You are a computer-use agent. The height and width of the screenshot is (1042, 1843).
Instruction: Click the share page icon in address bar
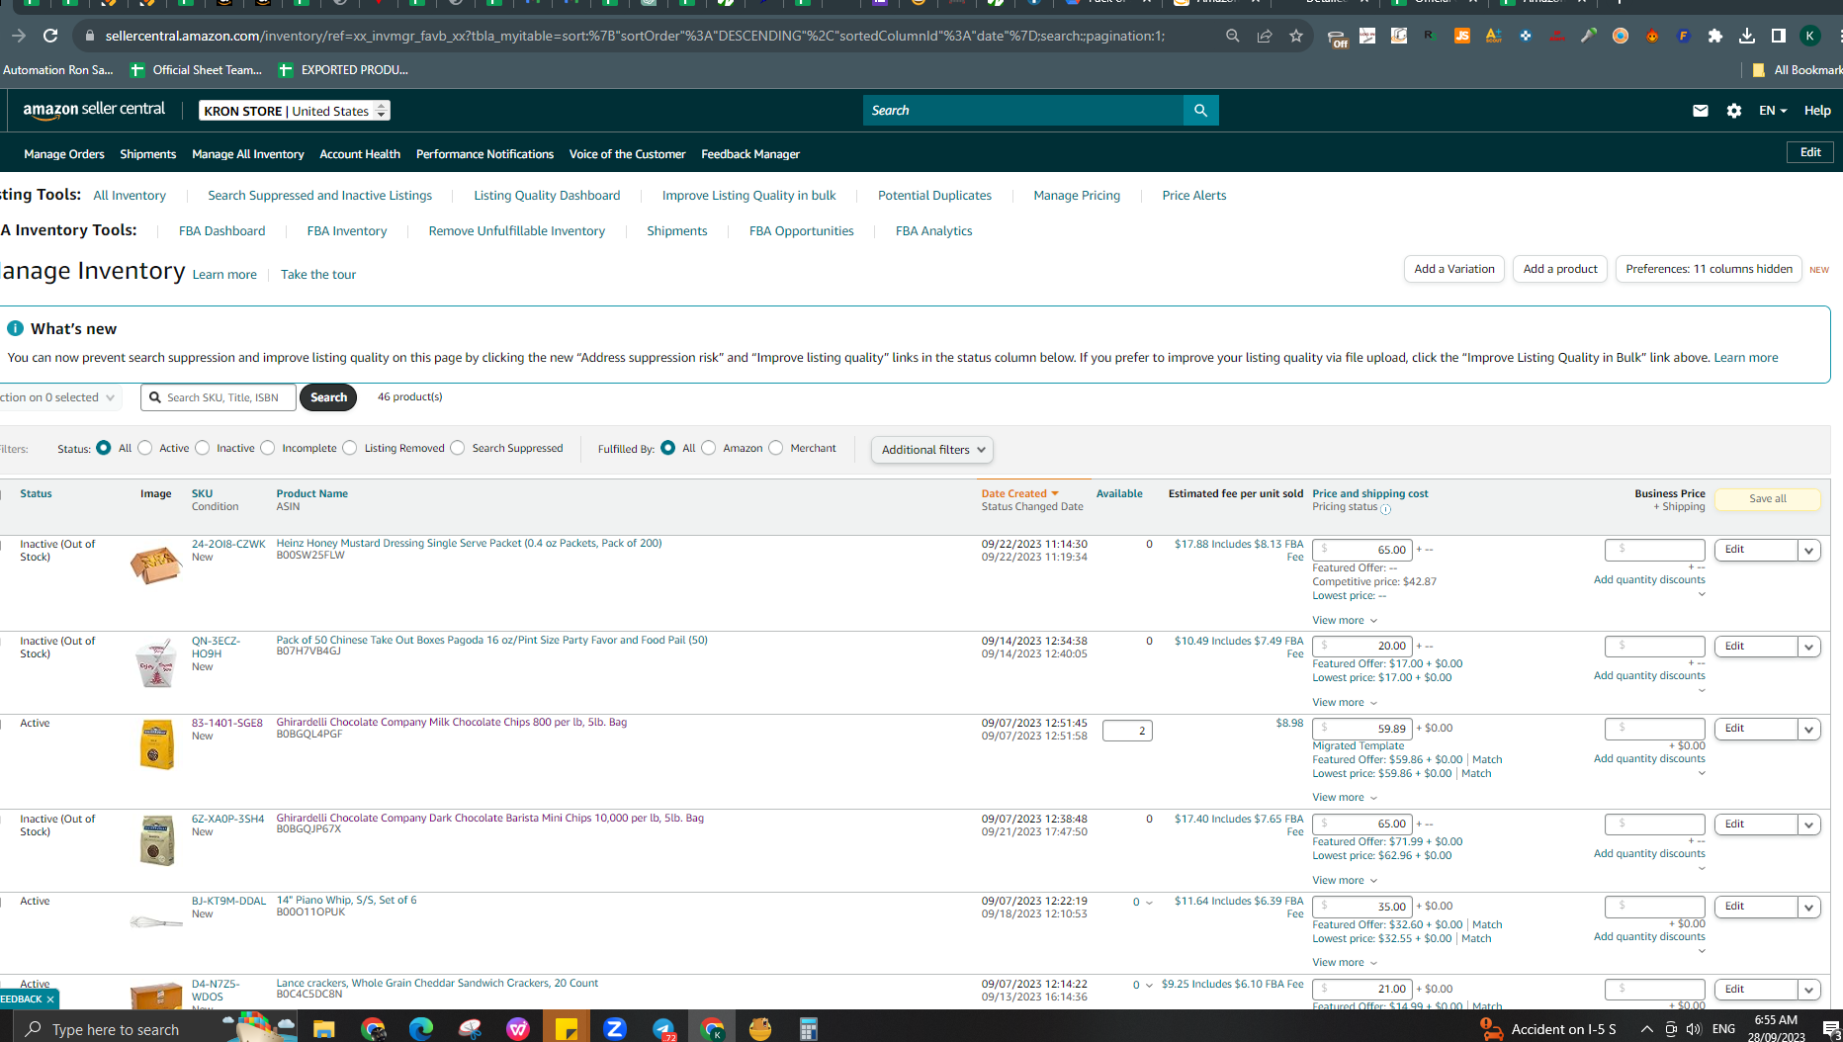(1265, 36)
